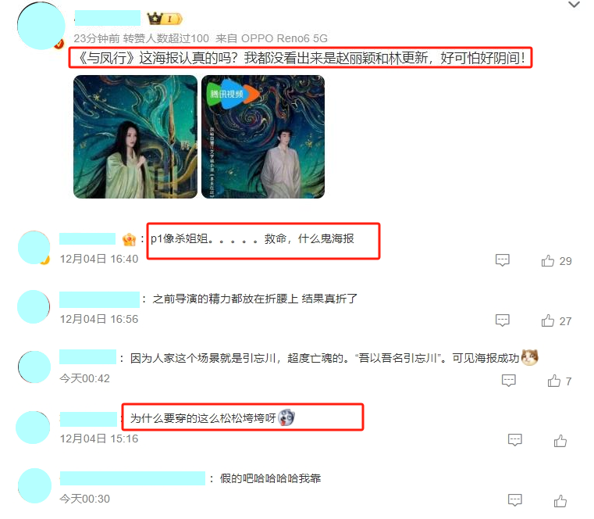Open the avatar of the 今天00:42 commenter
This screenshot has height=519, width=594.
[x=34, y=367]
